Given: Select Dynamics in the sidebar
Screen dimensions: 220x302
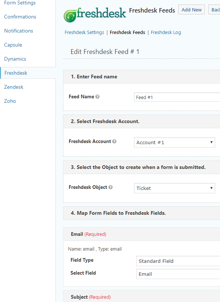Looking at the screenshot, I should [x=15, y=59].
